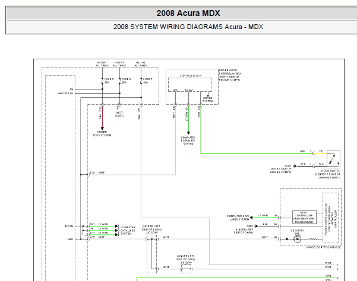Click the 'LT GRN' label near gauge control module
Image resolution: width=357 pixels, height=281 pixels.
[263, 215]
